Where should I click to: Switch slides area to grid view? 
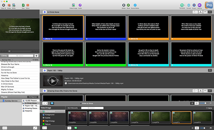(x=192, y=103)
